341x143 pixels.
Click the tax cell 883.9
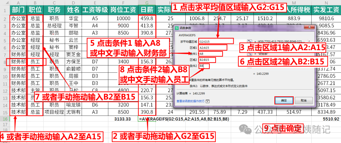click(x=294, y=18)
